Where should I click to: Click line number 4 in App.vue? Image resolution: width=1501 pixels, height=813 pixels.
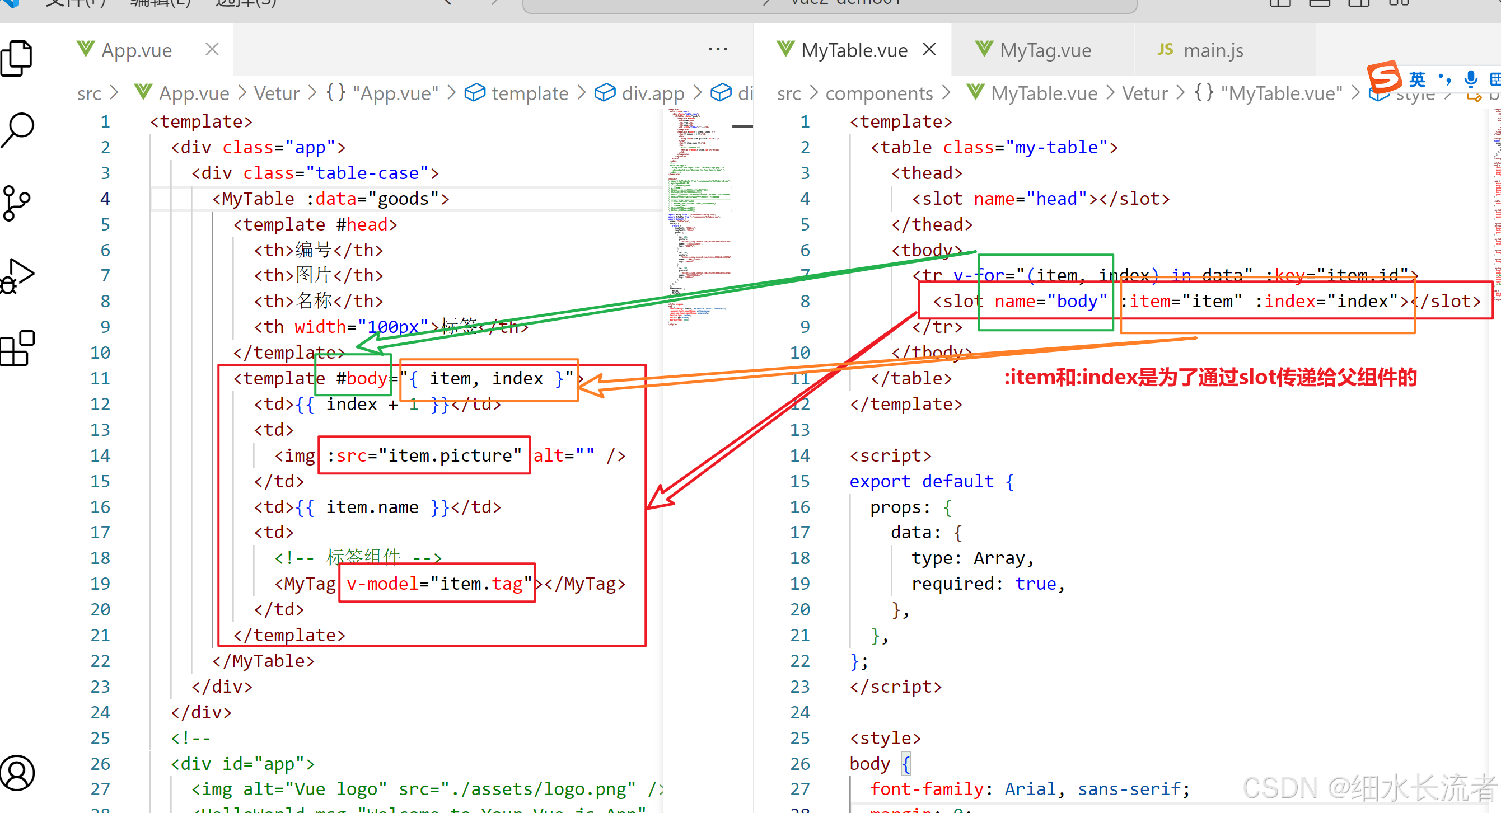pyautogui.click(x=105, y=199)
